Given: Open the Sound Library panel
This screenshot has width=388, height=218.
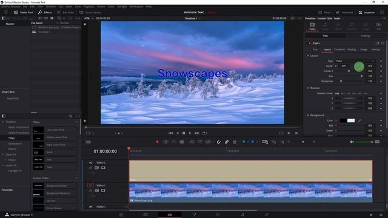Looking at the screenshot, I should 90,12.
